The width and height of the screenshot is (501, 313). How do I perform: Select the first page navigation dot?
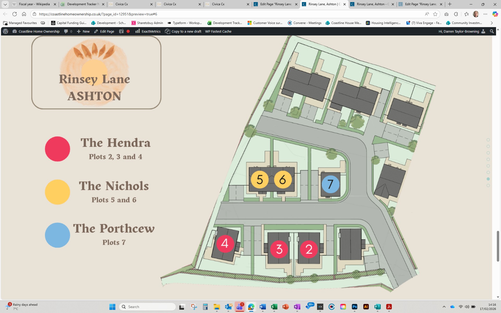point(488,140)
